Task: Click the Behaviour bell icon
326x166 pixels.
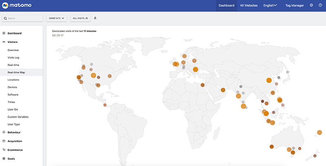Action: point(4,132)
